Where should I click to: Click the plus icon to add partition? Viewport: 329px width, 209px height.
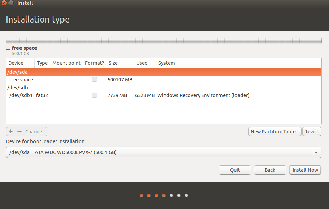[x=11, y=132]
